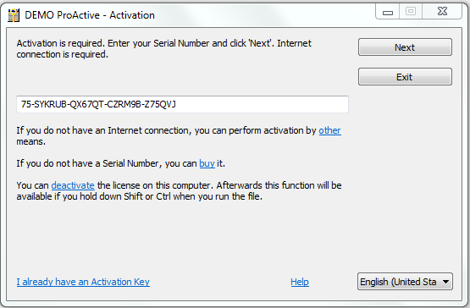Click the 'Activation is required' instruction text
Image resolution: width=470 pixels, height=308 pixels.
tap(164, 49)
